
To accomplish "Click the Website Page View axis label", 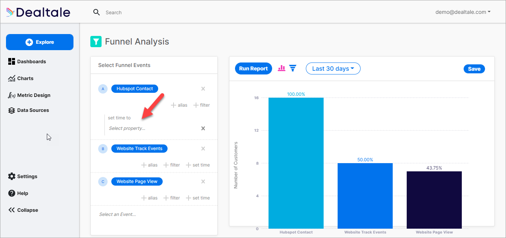I will tap(434, 232).
